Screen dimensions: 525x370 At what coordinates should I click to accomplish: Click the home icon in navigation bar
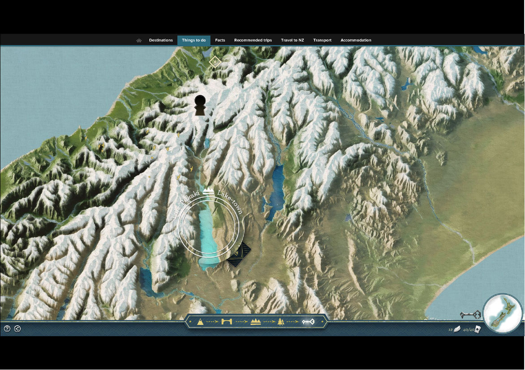pyautogui.click(x=139, y=40)
